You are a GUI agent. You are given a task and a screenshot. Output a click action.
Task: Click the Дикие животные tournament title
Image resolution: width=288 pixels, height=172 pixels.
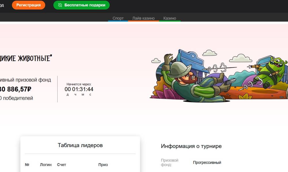25,58
